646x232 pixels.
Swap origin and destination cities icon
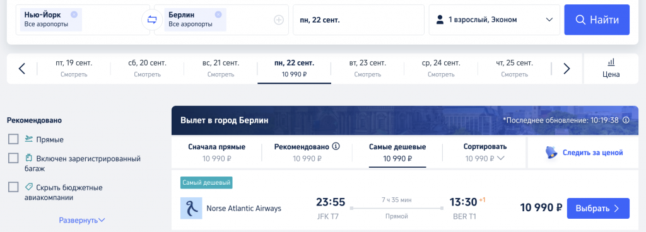[152, 20]
